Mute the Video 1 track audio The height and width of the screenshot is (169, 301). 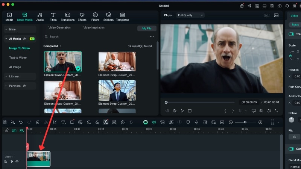11,161
